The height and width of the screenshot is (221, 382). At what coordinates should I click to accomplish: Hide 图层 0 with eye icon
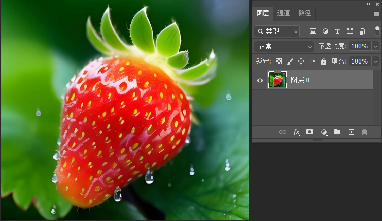click(x=260, y=80)
